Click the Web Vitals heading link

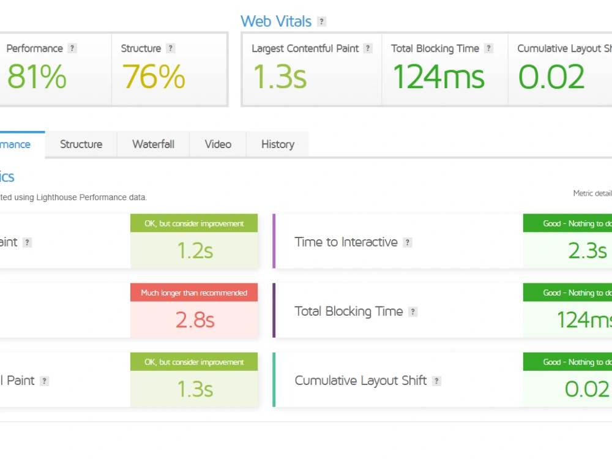(276, 21)
